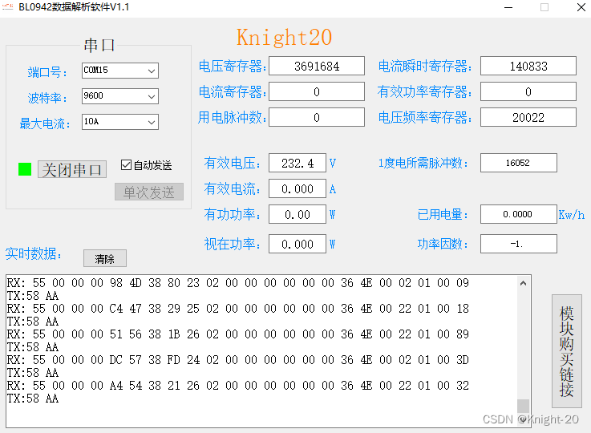
Task: Click the scroll up arrow in data log
Action: click(x=523, y=283)
